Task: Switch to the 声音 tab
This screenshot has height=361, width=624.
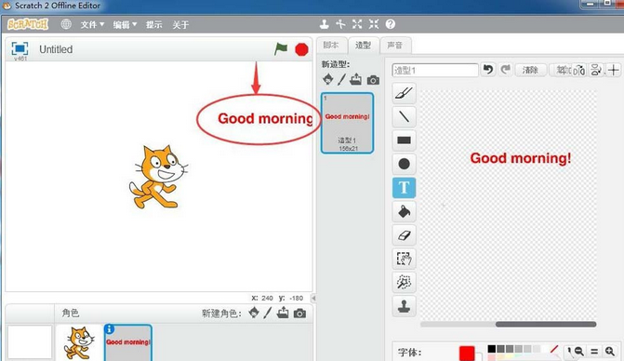Action: click(395, 46)
